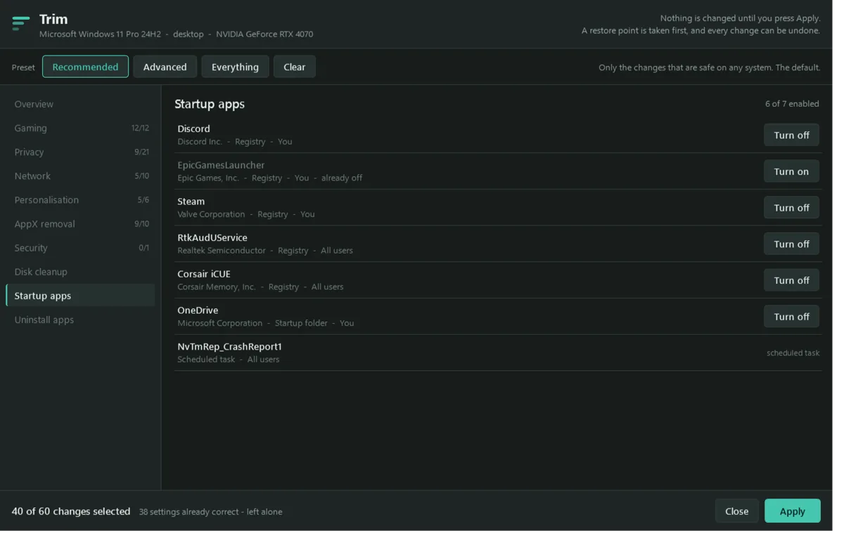Turn off OneDrive at startup
844x559 pixels.
point(791,317)
